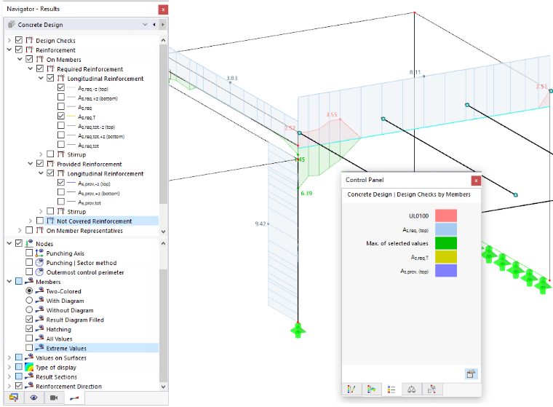553x407 pixels.
Task: Enable the As,req,+z (bottom) checkbox
Action: (61, 97)
